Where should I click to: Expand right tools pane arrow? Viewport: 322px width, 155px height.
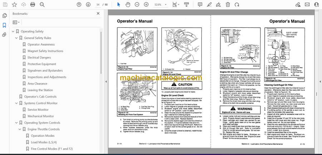point(320,82)
